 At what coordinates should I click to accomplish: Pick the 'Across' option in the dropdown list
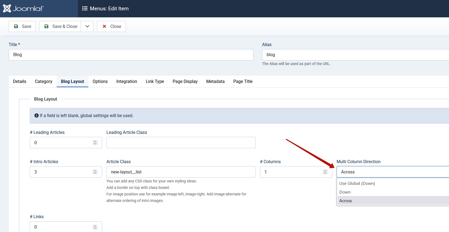(x=346, y=201)
